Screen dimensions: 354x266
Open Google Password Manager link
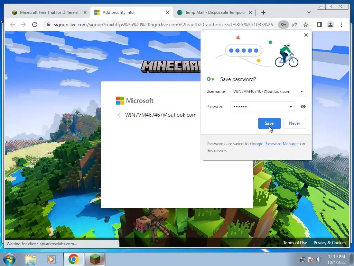274,144
